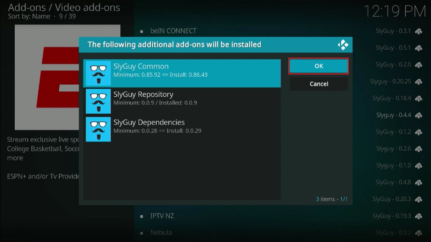Click the cloud icon next to version 0.2.6
The width and height of the screenshot is (431, 242).
tap(418, 149)
